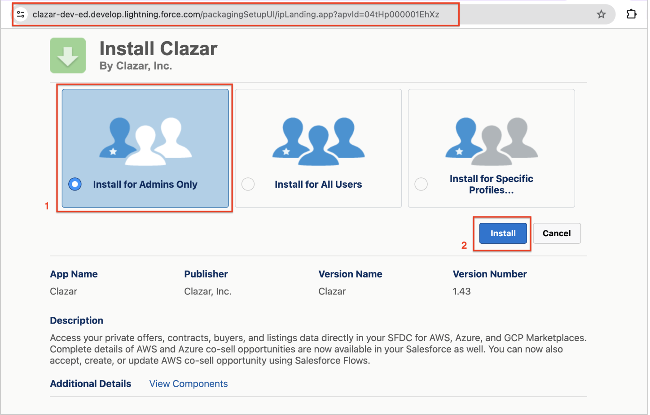This screenshot has width=650, height=415.
Task: Click the Install Clazar page heading
Action: click(x=158, y=48)
